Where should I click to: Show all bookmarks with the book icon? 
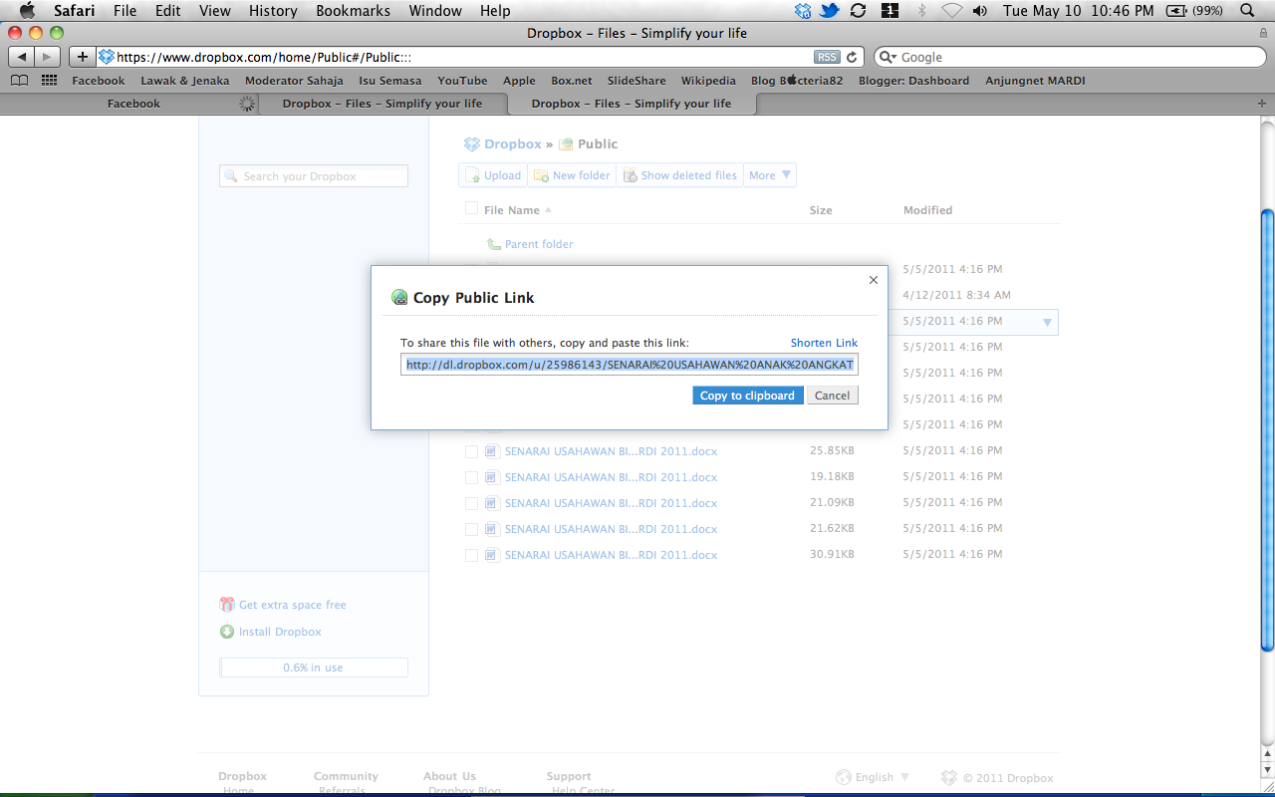pos(19,81)
